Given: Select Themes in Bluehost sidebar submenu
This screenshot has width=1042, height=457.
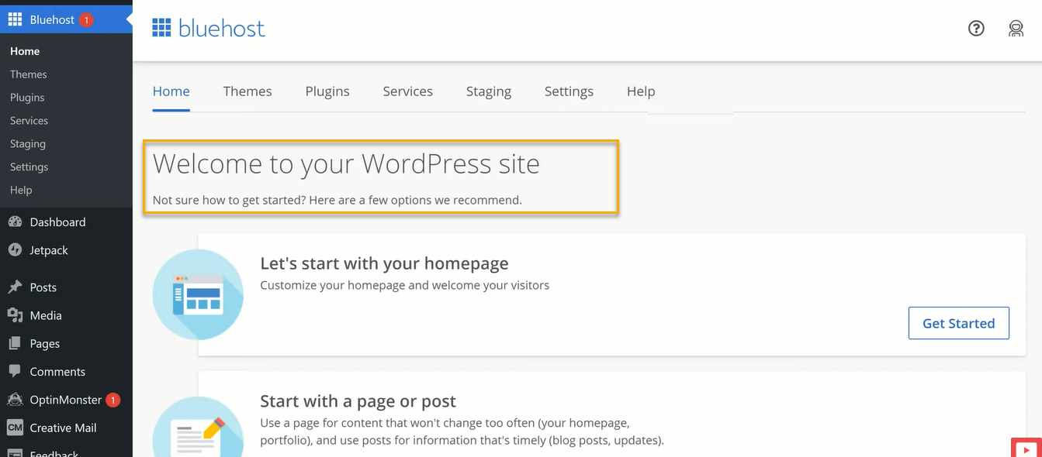Looking at the screenshot, I should (29, 74).
